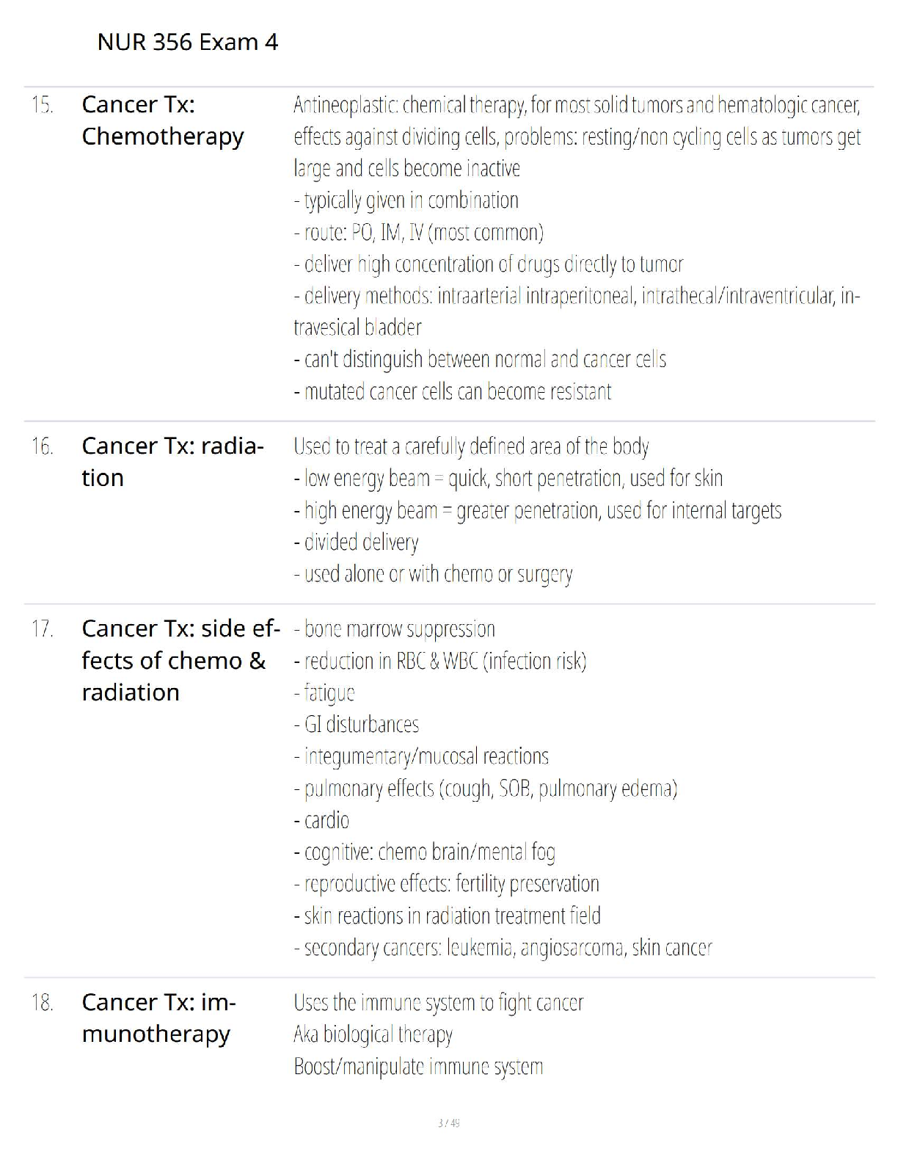Select 'mutated cancer cells can become resistant' line
Image resolution: width=898 pixels, height=1163 pixels.
(453, 391)
